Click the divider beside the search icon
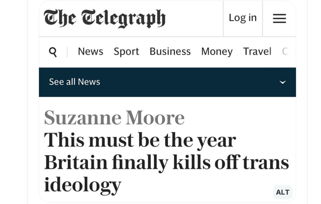The width and height of the screenshot is (321, 204). click(x=67, y=52)
